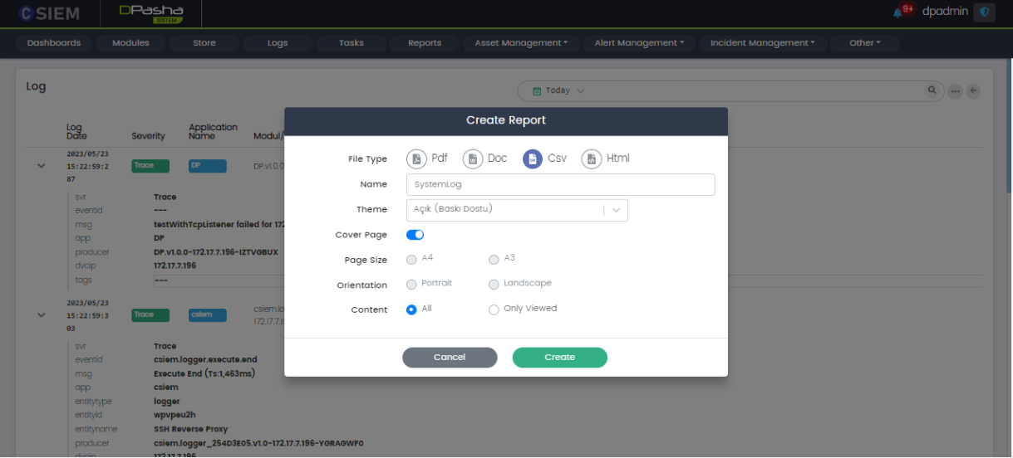This screenshot has width=1013, height=458.
Task: Select the Pdf file type icon
Action: click(x=416, y=158)
